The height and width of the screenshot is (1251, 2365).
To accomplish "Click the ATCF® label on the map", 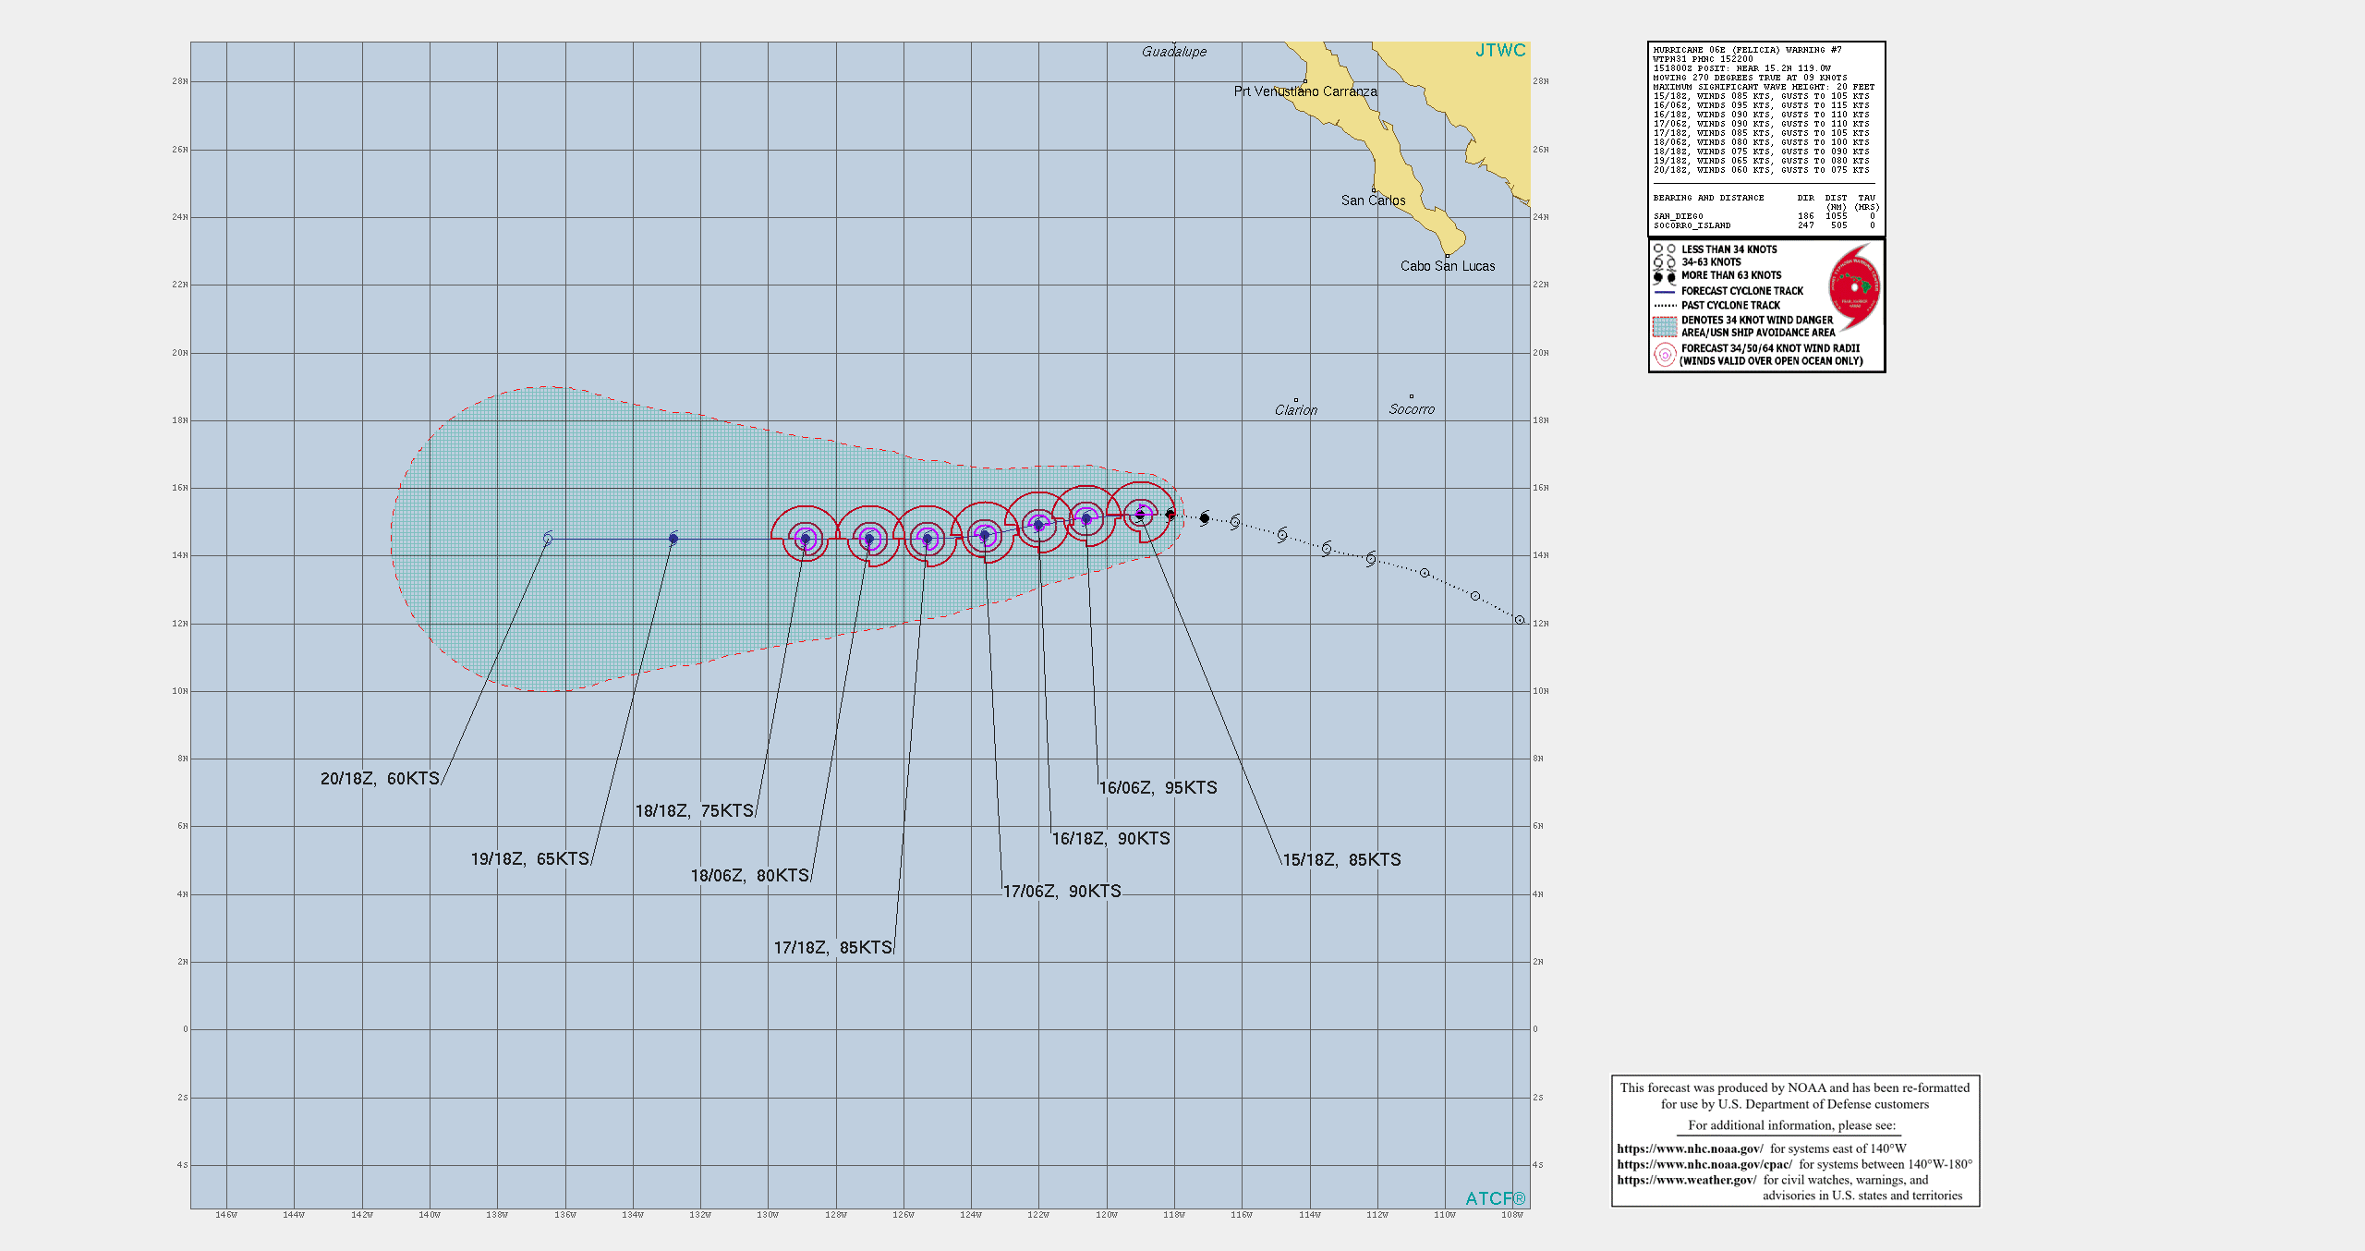I will click(x=1496, y=1198).
